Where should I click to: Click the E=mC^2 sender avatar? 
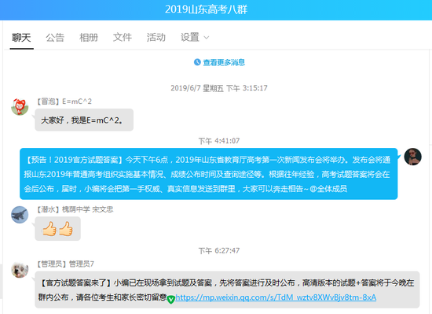click(20, 106)
